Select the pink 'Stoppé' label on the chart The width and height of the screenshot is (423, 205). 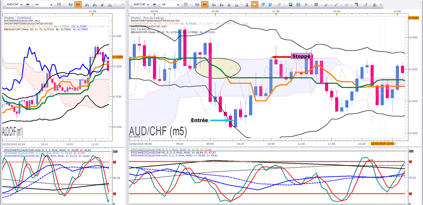pos(301,56)
